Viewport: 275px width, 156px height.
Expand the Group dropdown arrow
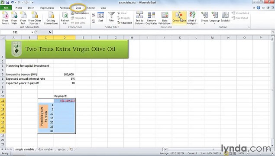click(x=204, y=23)
